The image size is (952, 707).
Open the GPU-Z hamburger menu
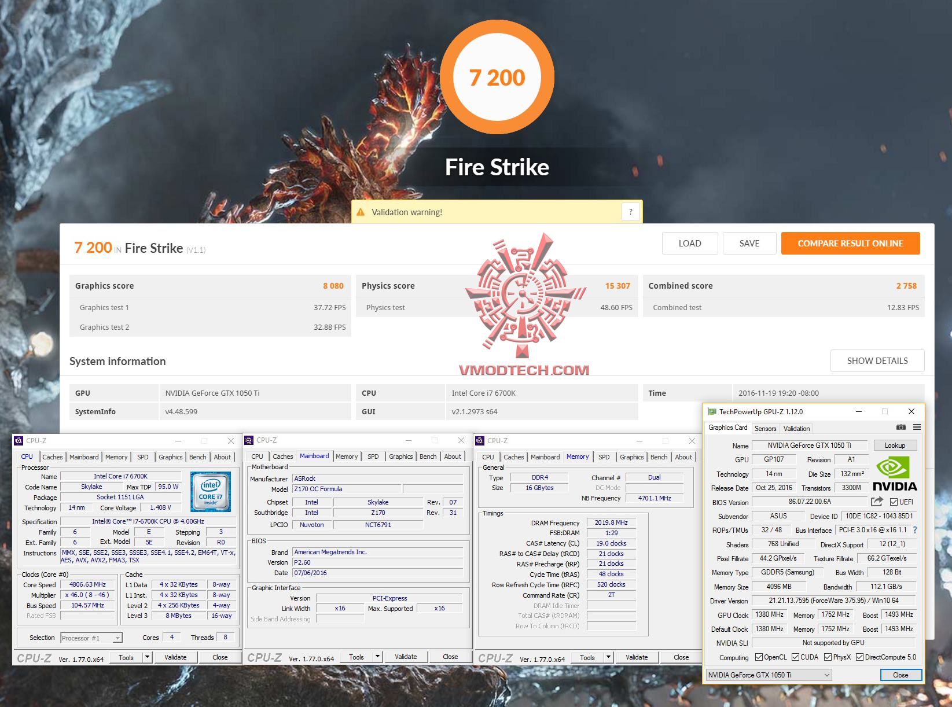click(x=917, y=428)
